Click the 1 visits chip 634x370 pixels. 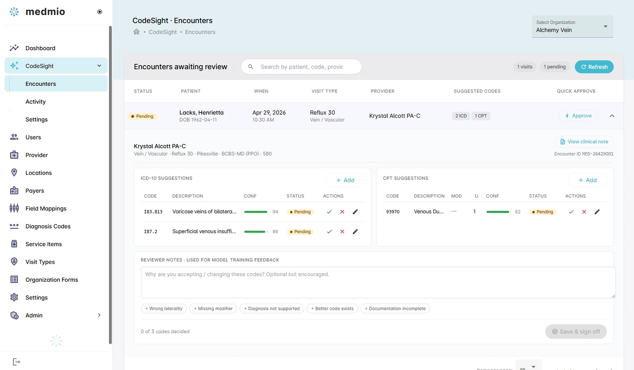pyautogui.click(x=525, y=67)
